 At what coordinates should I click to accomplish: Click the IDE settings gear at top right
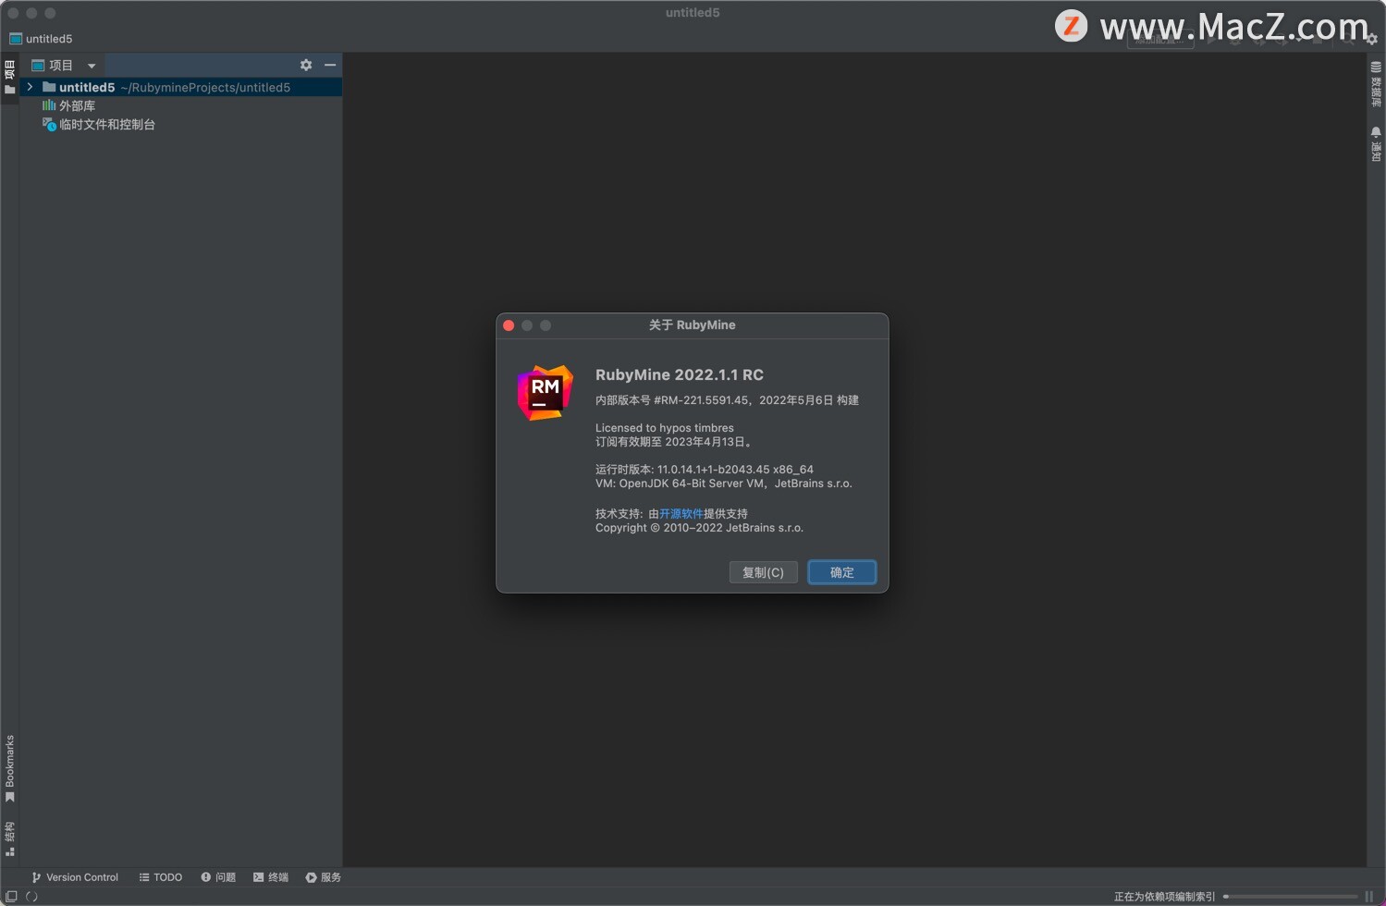[1371, 39]
